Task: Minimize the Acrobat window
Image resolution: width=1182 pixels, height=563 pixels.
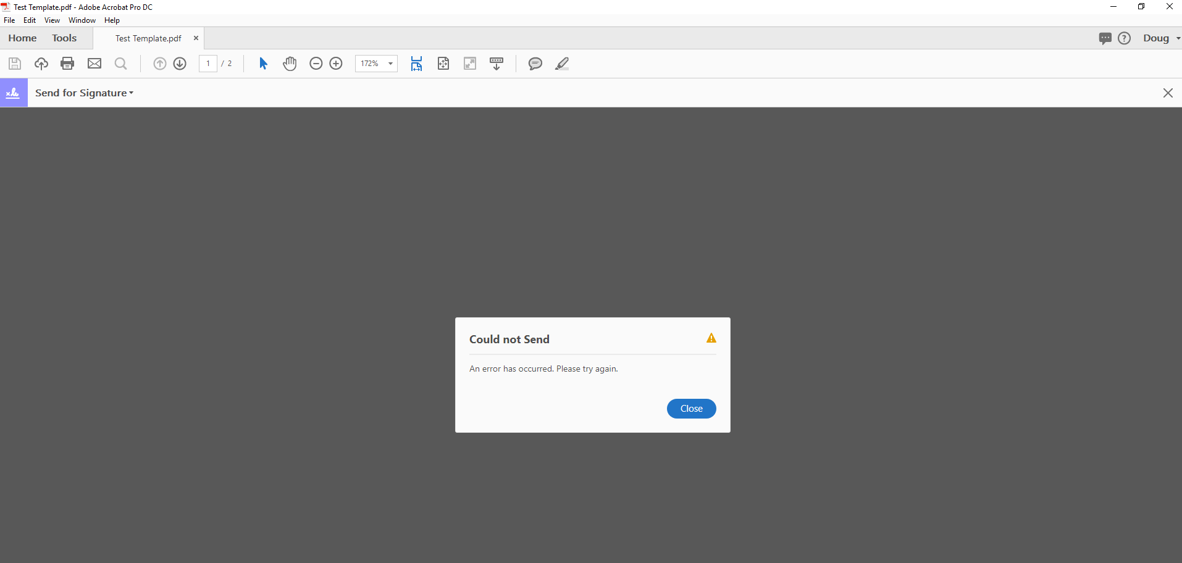Action: 1113,7
